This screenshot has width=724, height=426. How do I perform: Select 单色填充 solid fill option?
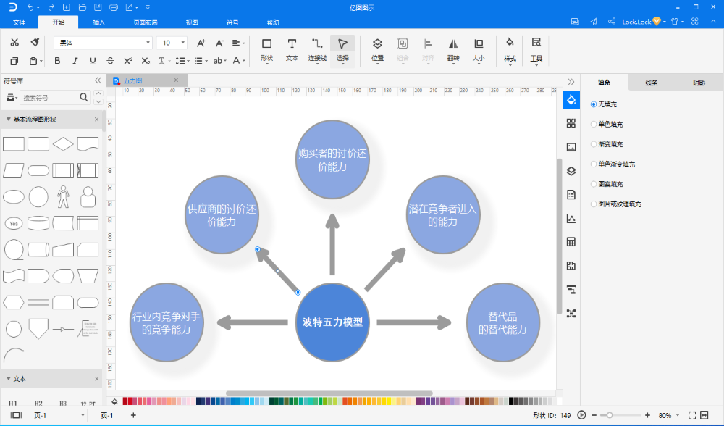[x=607, y=125]
